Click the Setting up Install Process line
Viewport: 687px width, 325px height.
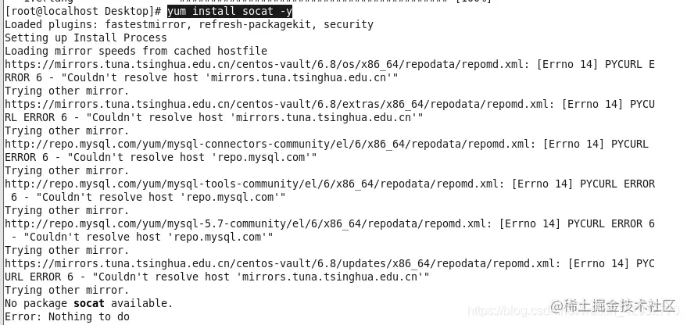point(86,37)
